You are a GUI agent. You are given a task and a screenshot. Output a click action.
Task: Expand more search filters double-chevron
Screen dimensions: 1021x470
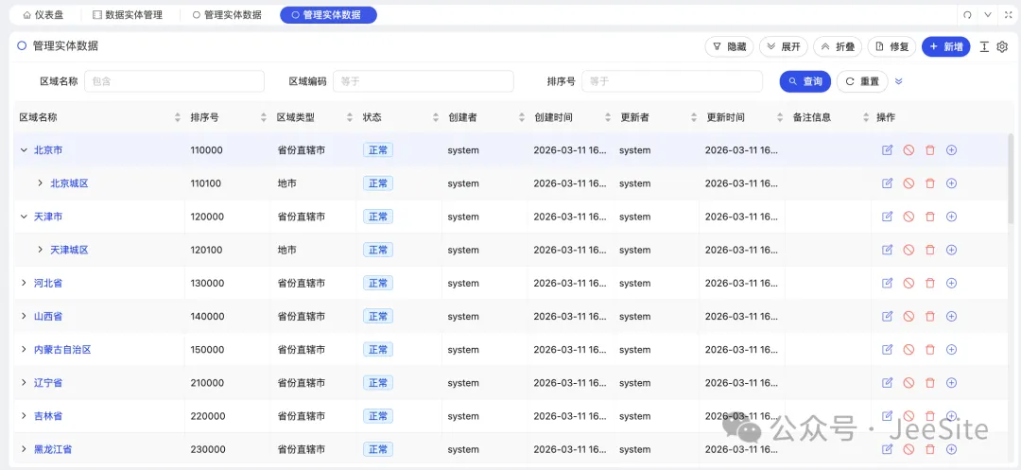click(x=899, y=81)
